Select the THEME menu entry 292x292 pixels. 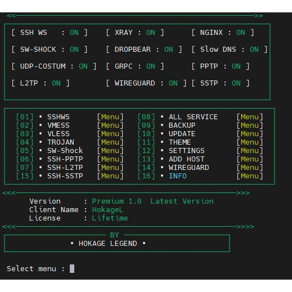[179, 142]
